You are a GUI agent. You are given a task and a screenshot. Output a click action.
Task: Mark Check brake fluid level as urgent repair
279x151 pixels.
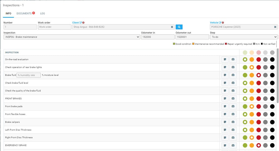(259, 83)
